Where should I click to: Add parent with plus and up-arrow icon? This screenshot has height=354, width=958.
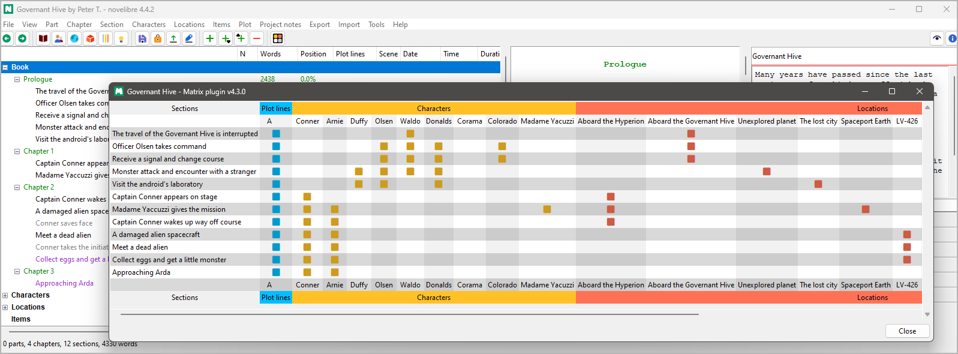click(x=241, y=38)
